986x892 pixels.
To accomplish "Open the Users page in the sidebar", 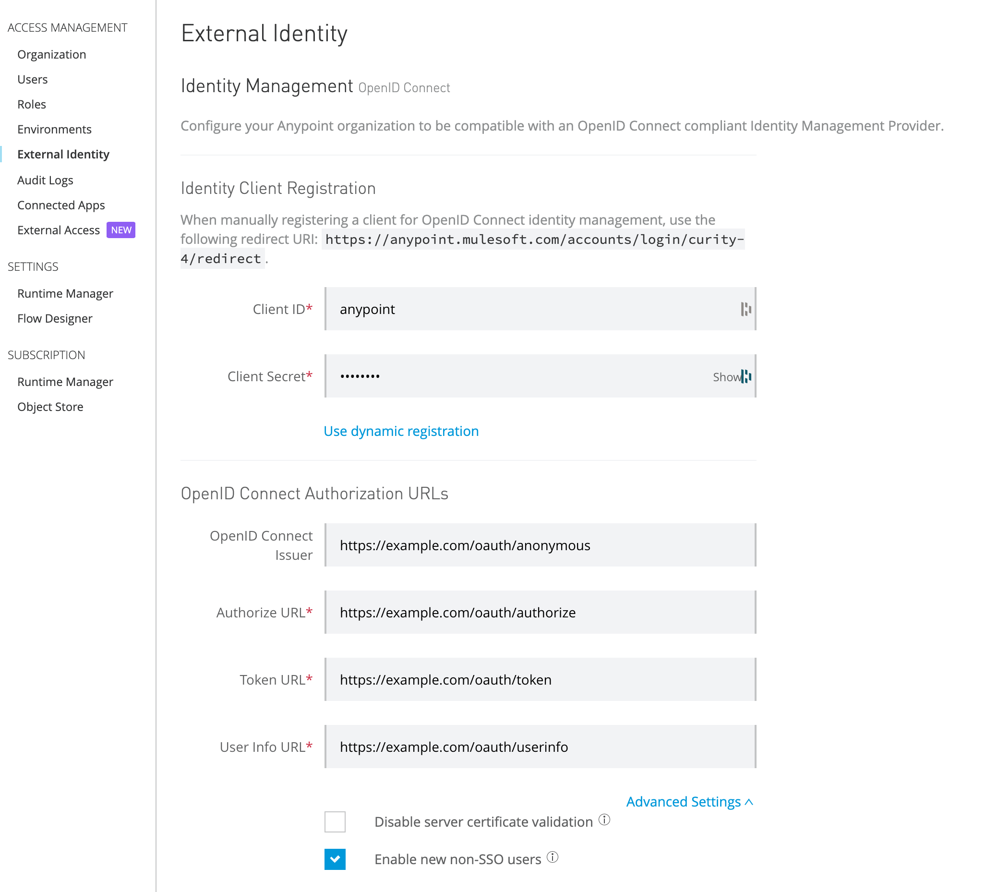I will pos(32,79).
